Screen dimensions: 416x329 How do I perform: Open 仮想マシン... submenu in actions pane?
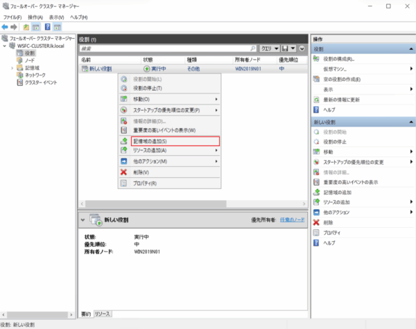pos(363,69)
